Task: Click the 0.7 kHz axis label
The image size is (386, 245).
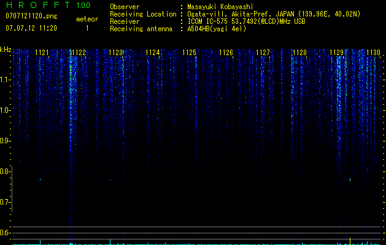Action: (x=5, y=202)
